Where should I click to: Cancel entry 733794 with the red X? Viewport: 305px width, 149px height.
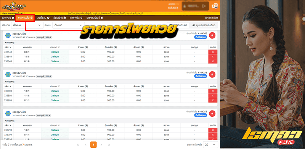coord(213,135)
